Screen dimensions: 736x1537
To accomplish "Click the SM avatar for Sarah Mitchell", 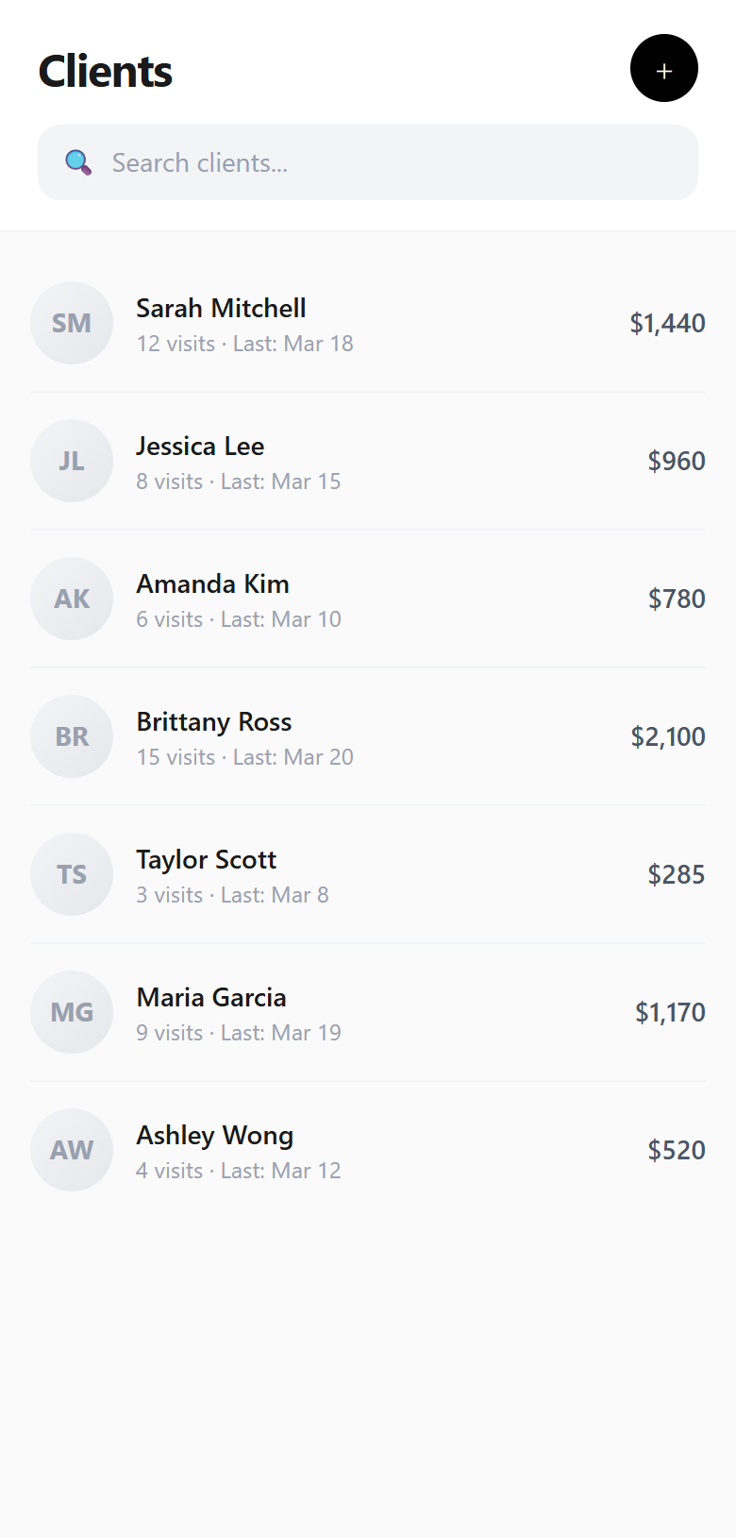I will (x=72, y=323).
